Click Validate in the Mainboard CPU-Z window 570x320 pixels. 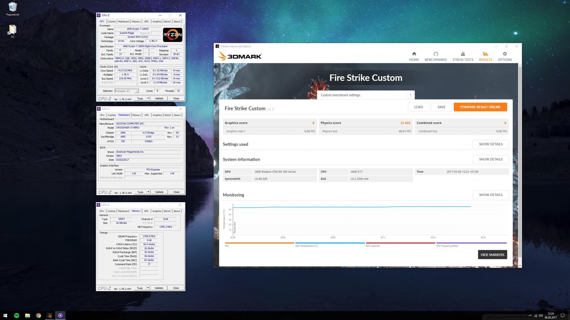[x=159, y=192]
